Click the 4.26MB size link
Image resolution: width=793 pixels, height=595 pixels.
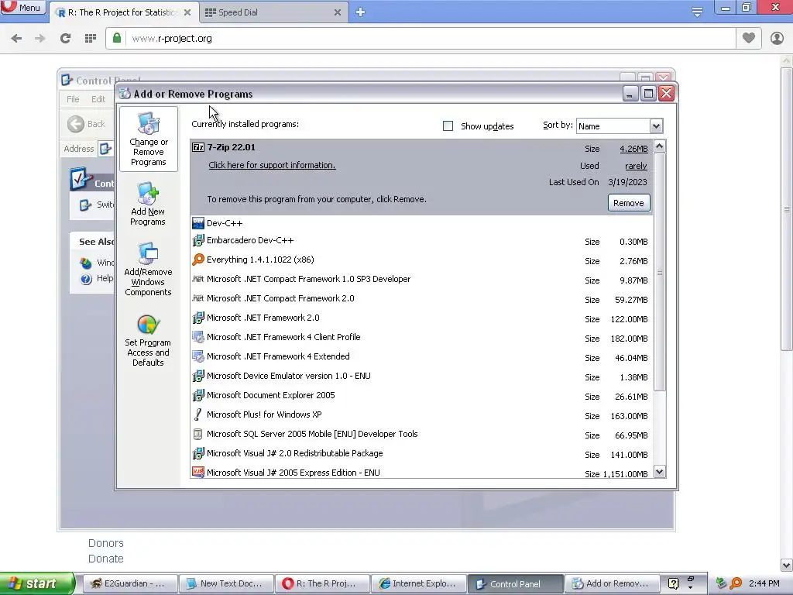(633, 149)
